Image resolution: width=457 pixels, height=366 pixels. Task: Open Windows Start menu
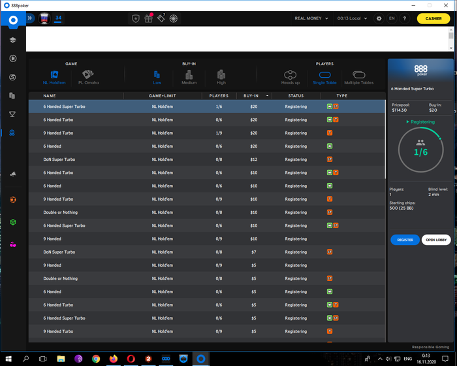click(x=8, y=359)
